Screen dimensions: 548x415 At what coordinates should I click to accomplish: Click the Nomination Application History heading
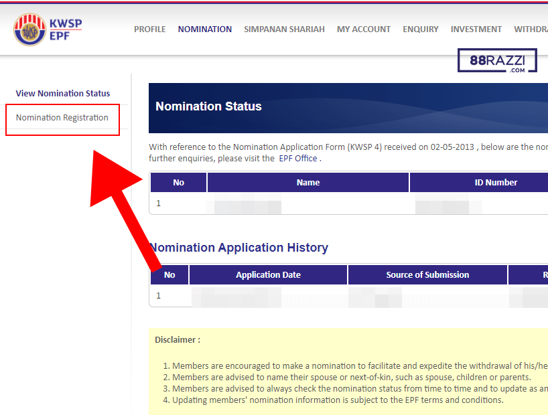click(239, 248)
